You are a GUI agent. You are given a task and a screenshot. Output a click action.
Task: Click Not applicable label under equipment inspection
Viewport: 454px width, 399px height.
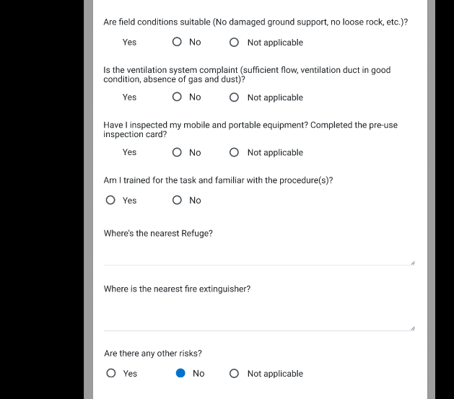pyautogui.click(x=275, y=152)
